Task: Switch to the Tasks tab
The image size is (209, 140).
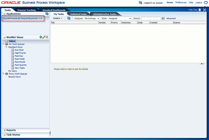Action: tap(8, 10)
